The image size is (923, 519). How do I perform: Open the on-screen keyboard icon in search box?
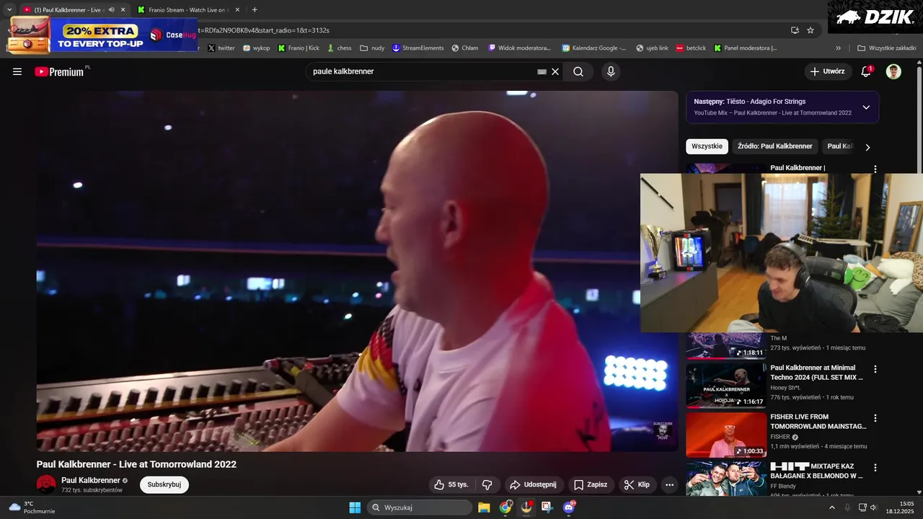coord(542,71)
